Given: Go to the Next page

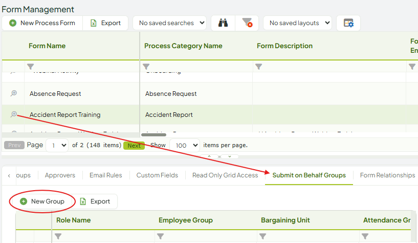Looking at the screenshot, I should [x=134, y=145].
